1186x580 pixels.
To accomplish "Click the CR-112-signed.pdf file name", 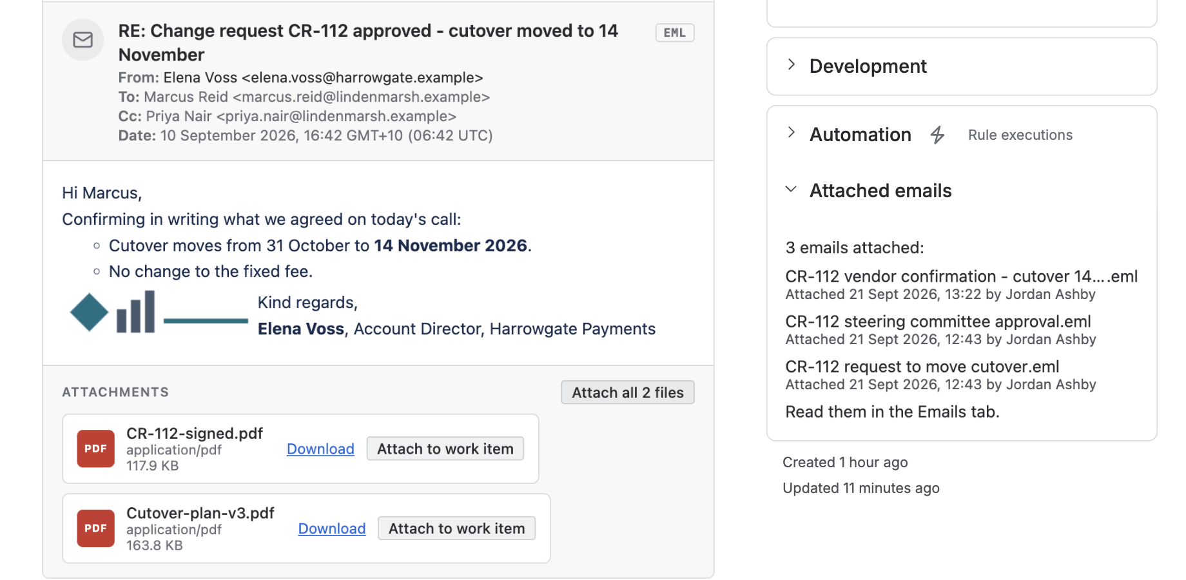I will (195, 433).
